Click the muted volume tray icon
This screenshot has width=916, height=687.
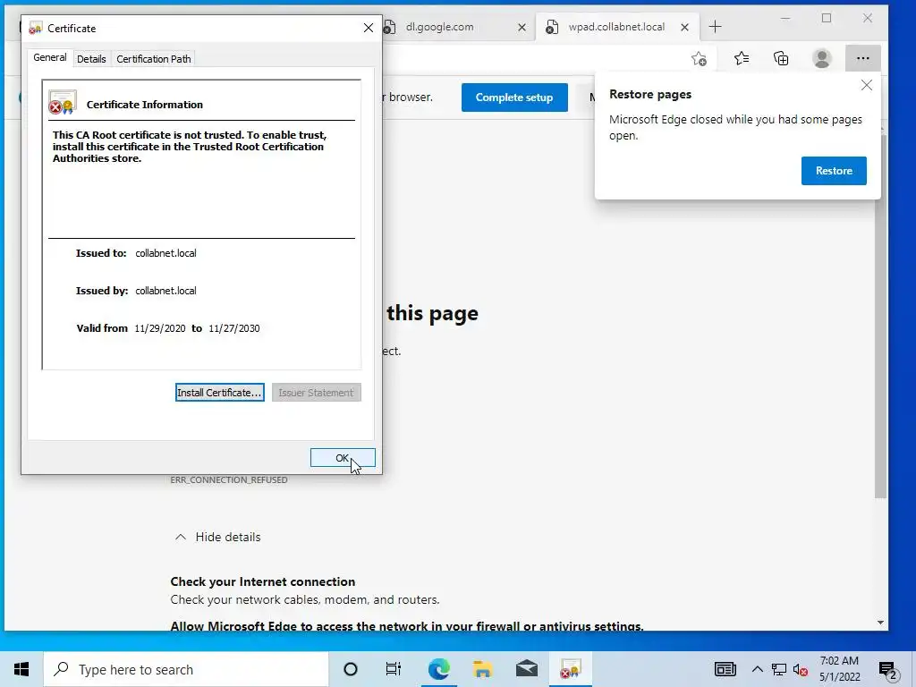point(801,669)
